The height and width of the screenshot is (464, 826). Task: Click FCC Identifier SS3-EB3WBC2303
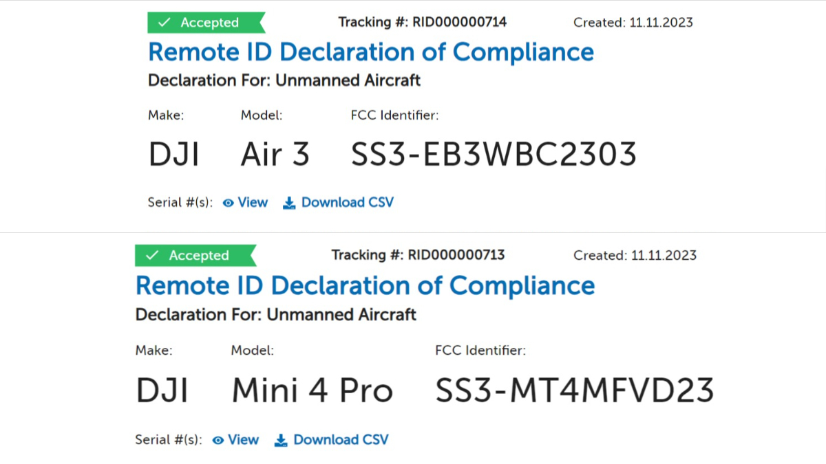(x=493, y=153)
